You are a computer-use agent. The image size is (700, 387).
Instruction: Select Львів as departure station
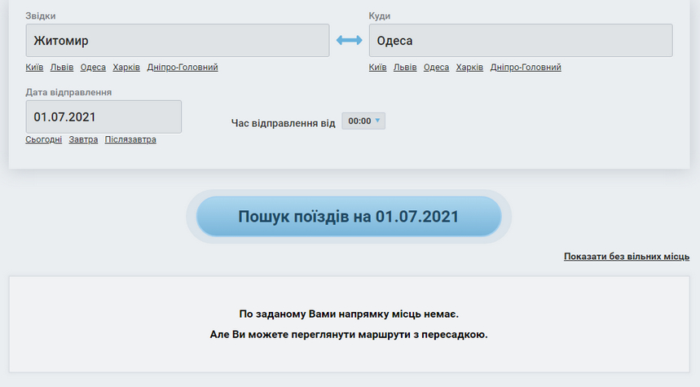click(62, 68)
